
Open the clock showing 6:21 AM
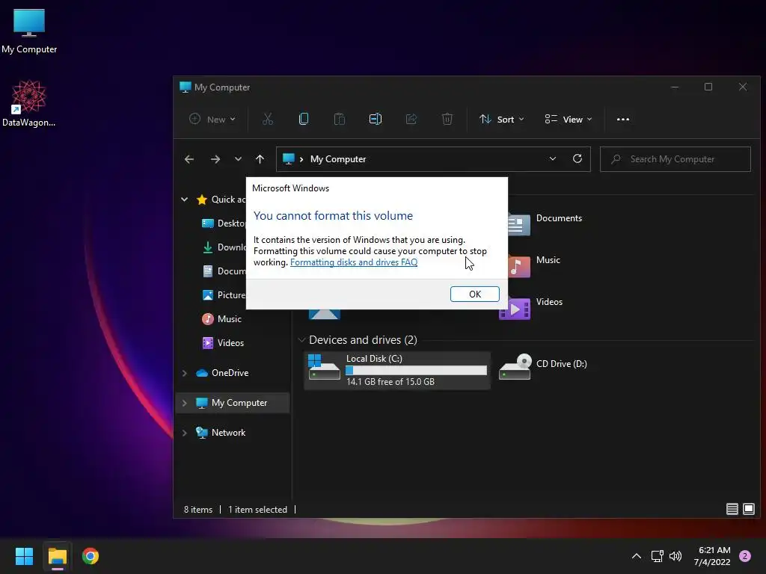pos(712,556)
